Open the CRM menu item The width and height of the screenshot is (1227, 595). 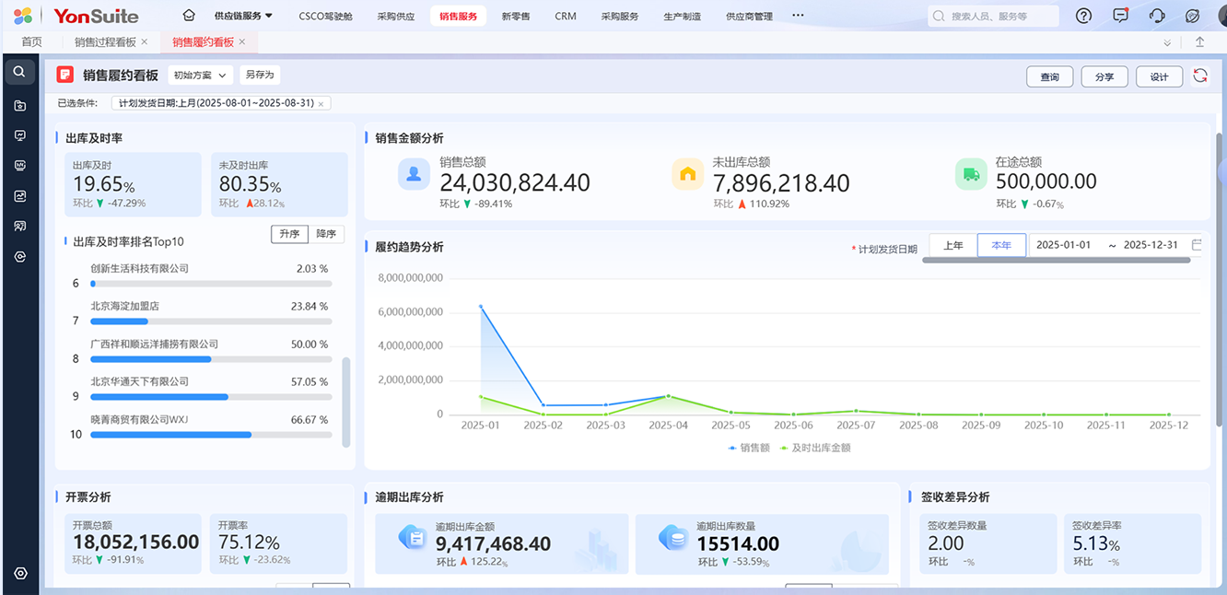click(566, 16)
